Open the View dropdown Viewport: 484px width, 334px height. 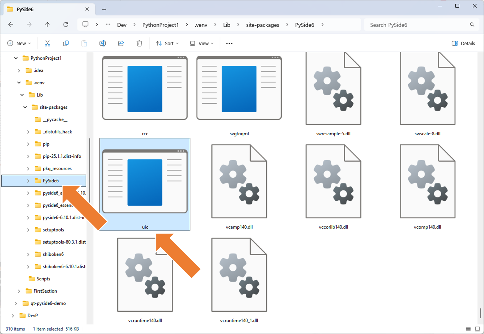[x=202, y=44]
